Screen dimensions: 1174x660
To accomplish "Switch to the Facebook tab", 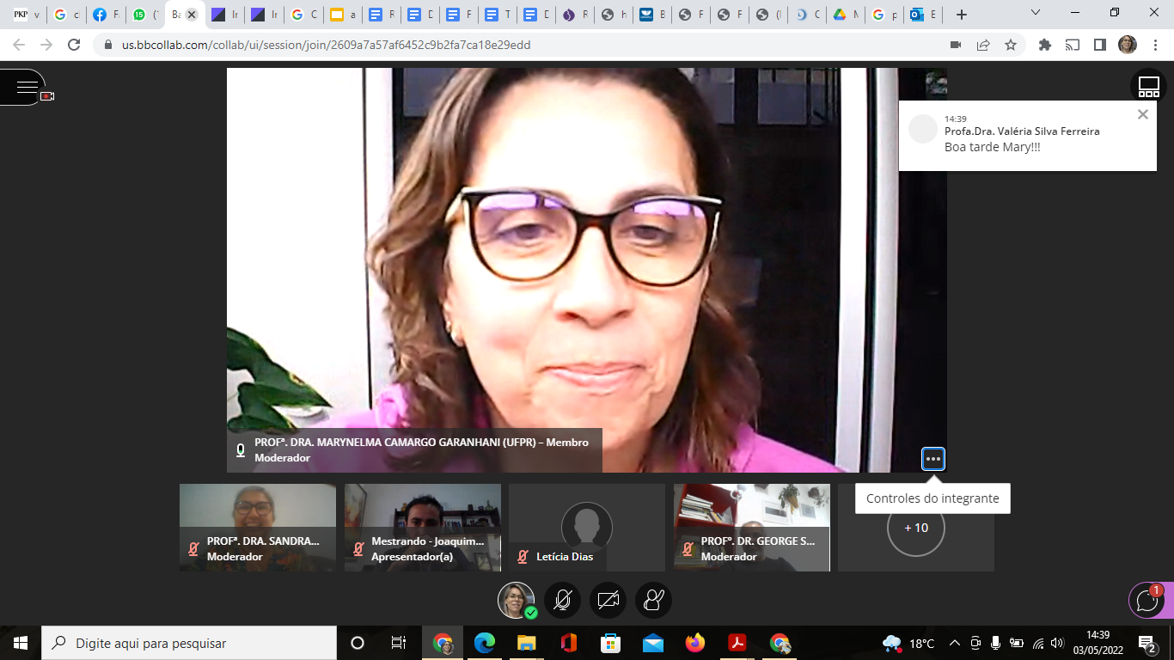I will pyautogui.click(x=106, y=15).
